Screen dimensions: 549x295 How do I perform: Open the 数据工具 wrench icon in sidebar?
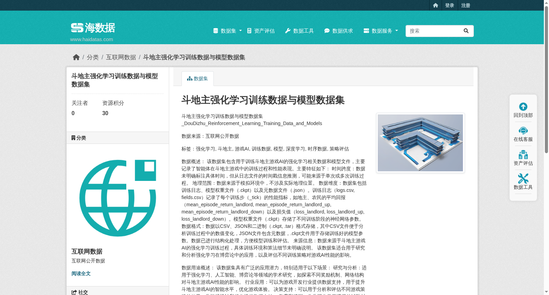coord(523,179)
